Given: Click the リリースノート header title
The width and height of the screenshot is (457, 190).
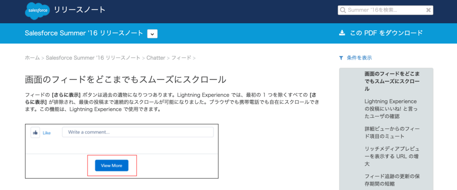Looking at the screenshot, I should (x=79, y=10).
